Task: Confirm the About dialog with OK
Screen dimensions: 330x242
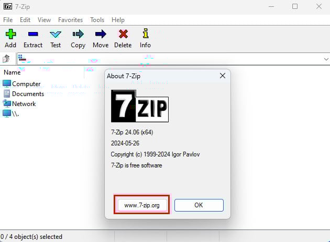Action: [199, 205]
